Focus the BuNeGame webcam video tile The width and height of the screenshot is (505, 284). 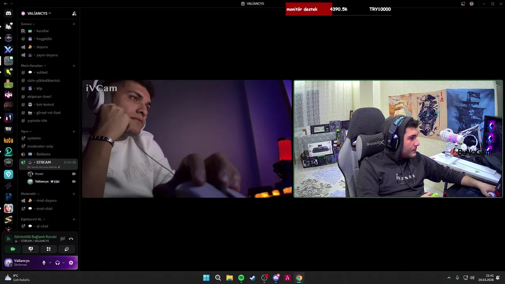pyautogui.click(x=398, y=139)
